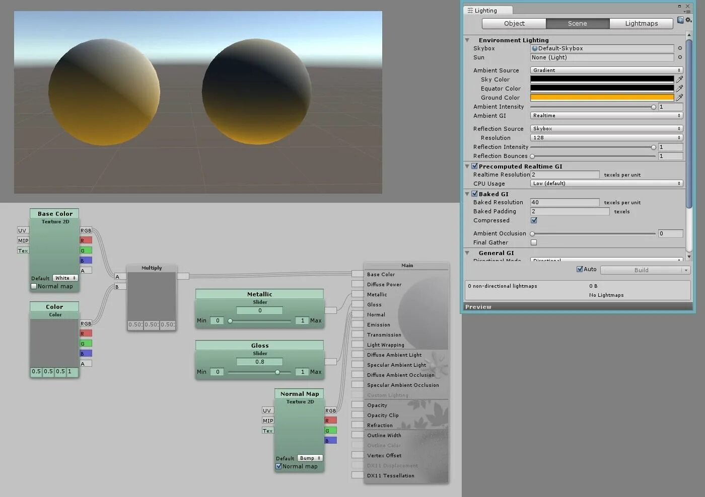Click the Main node Transmission input connector
Screen dimensions: 705x497
tap(358, 335)
